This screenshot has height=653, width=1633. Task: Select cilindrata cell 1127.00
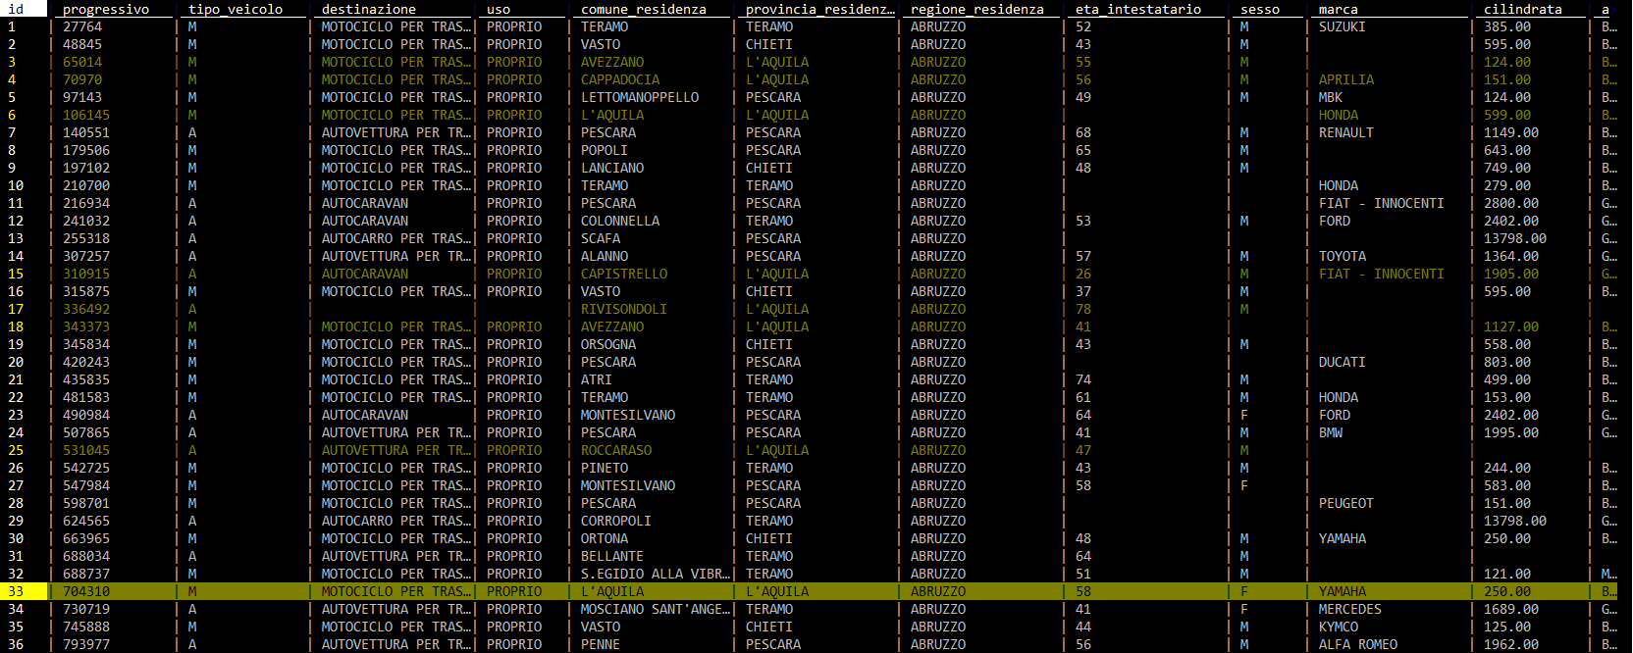(1511, 326)
